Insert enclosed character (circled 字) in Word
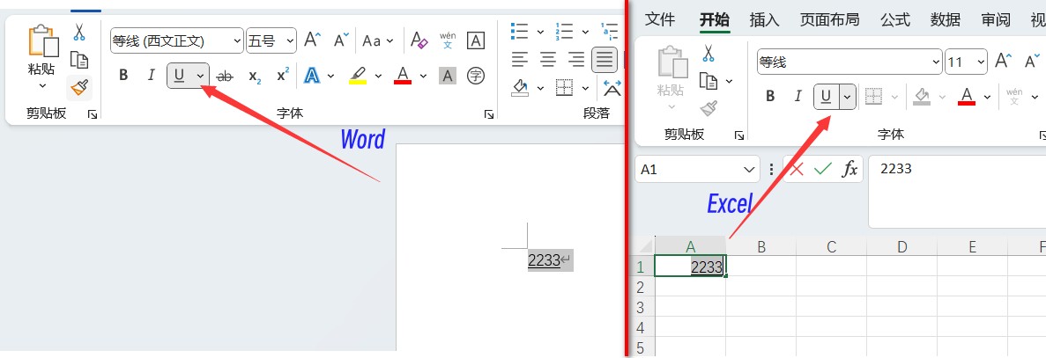Screen dimensions: 1046x358 pos(476,75)
